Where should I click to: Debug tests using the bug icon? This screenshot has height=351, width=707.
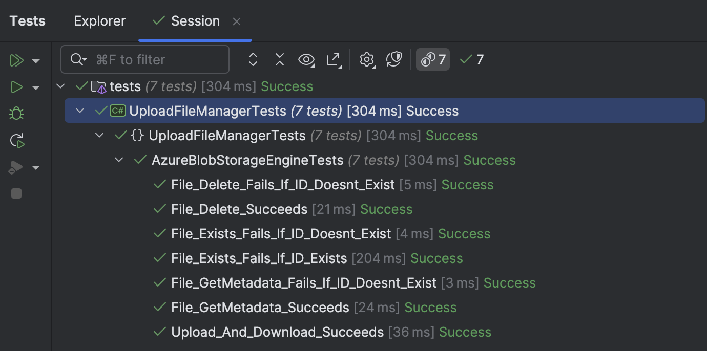click(x=16, y=113)
